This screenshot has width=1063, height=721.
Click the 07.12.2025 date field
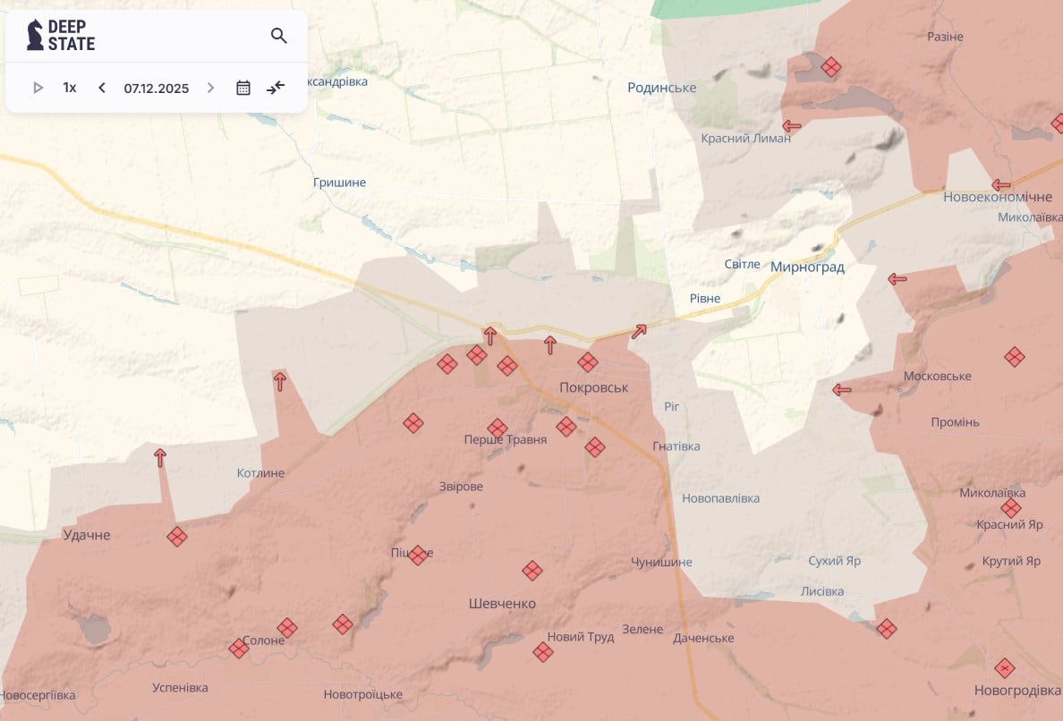coord(157,88)
